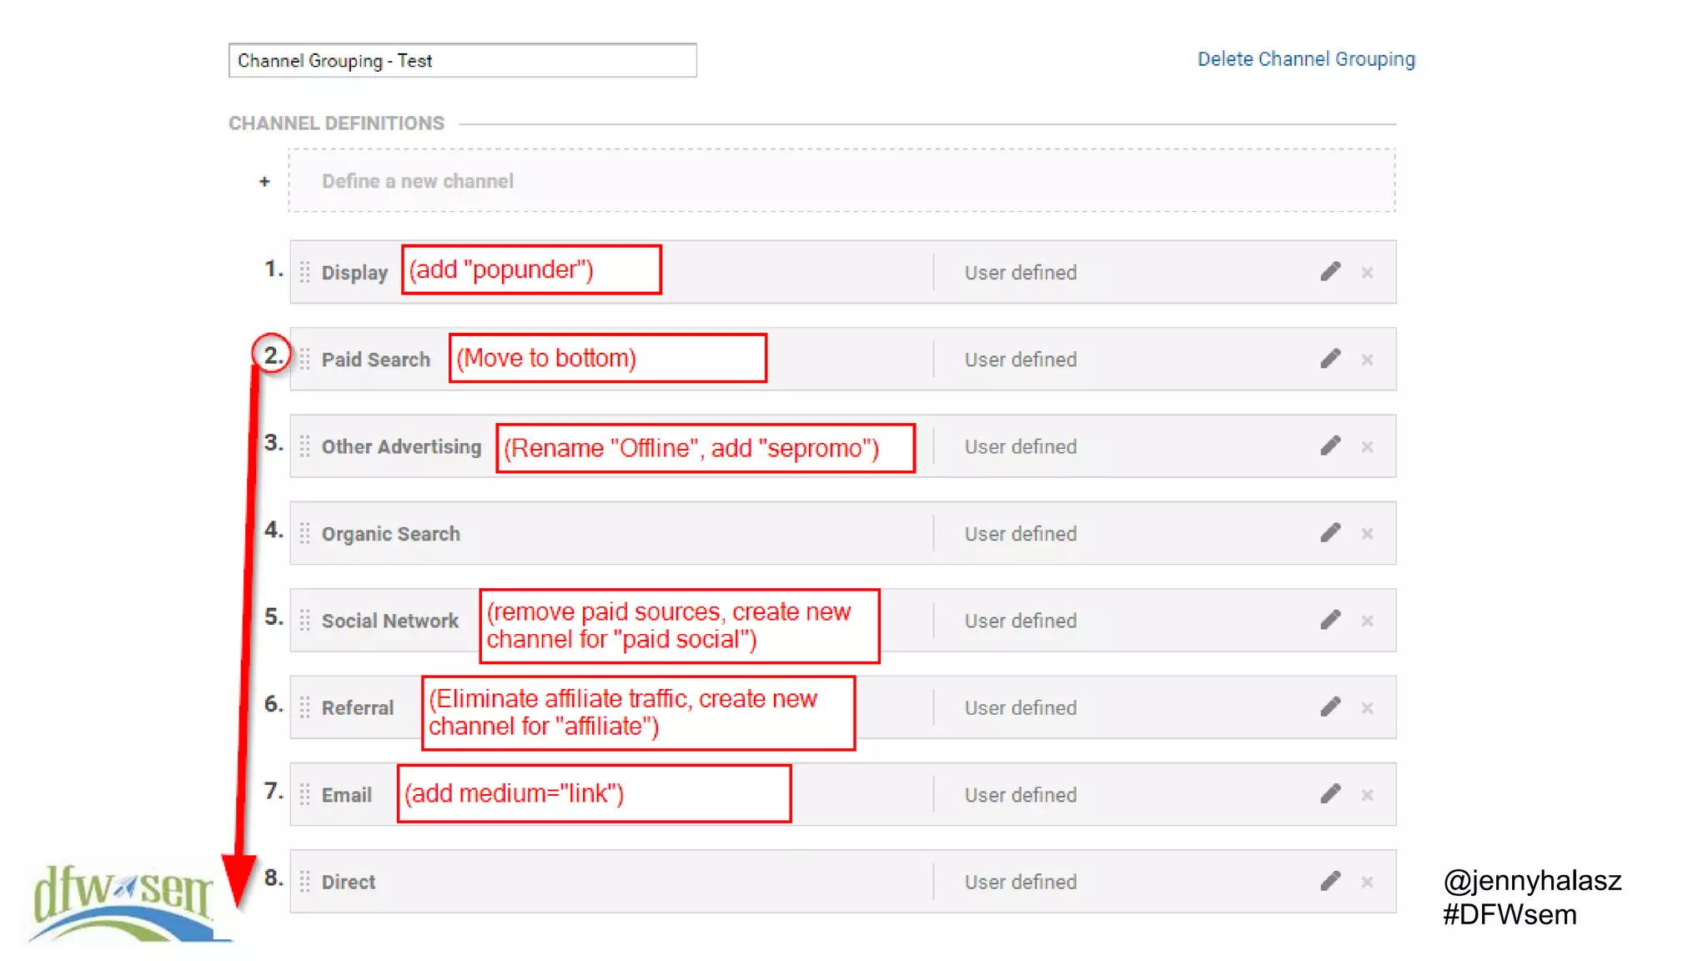Viewport: 1708px width, 961px height.
Task: Edit the Social Network channel definition
Action: [1330, 620]
